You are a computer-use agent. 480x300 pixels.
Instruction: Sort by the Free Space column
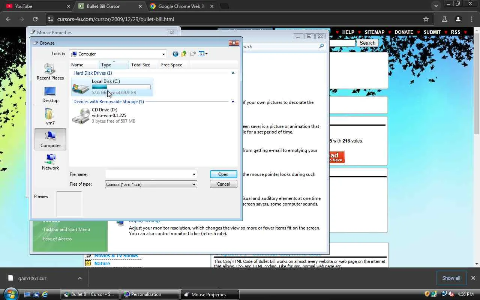[x=174, y=65]
